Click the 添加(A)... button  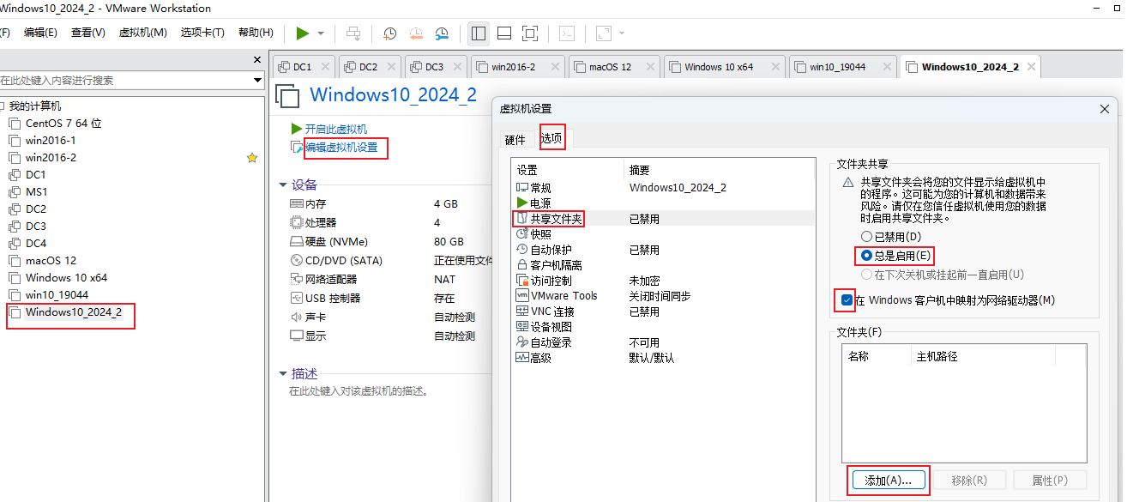pyautogui.click(x=888, y=481)
